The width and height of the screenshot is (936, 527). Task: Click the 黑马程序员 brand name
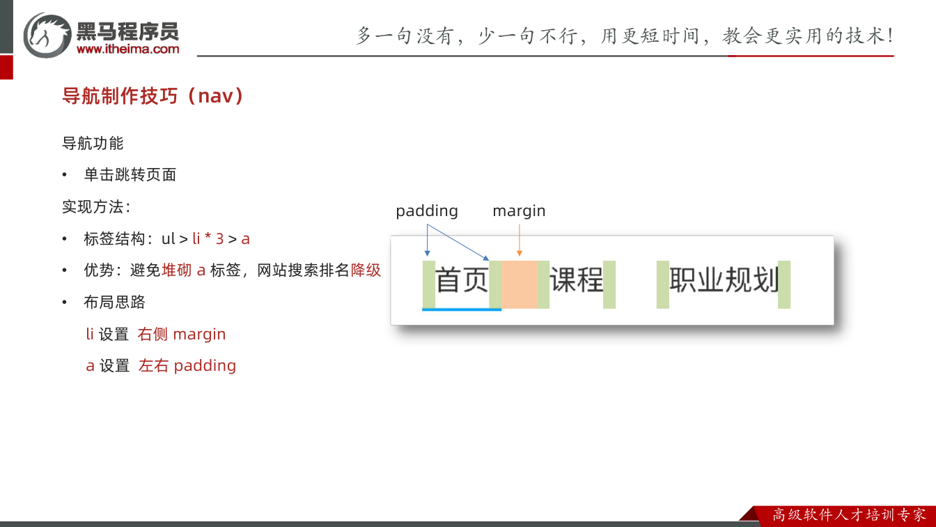click(x=127, y=31)
